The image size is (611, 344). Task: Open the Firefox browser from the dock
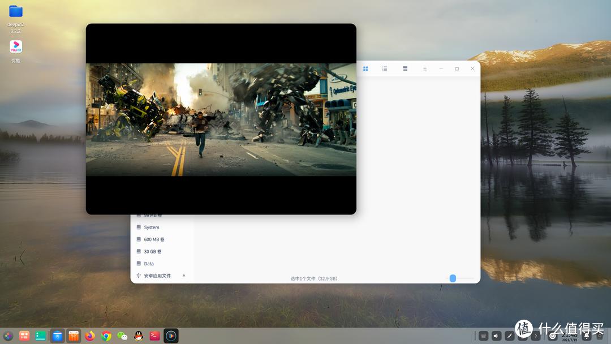pyautogui.click(x=89, y=336)
